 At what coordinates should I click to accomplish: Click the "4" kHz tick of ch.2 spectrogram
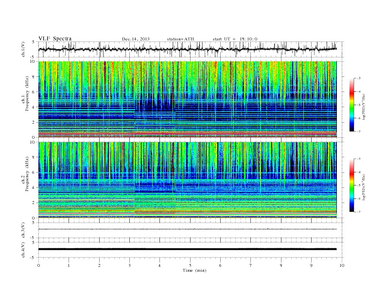pos(34,187)
